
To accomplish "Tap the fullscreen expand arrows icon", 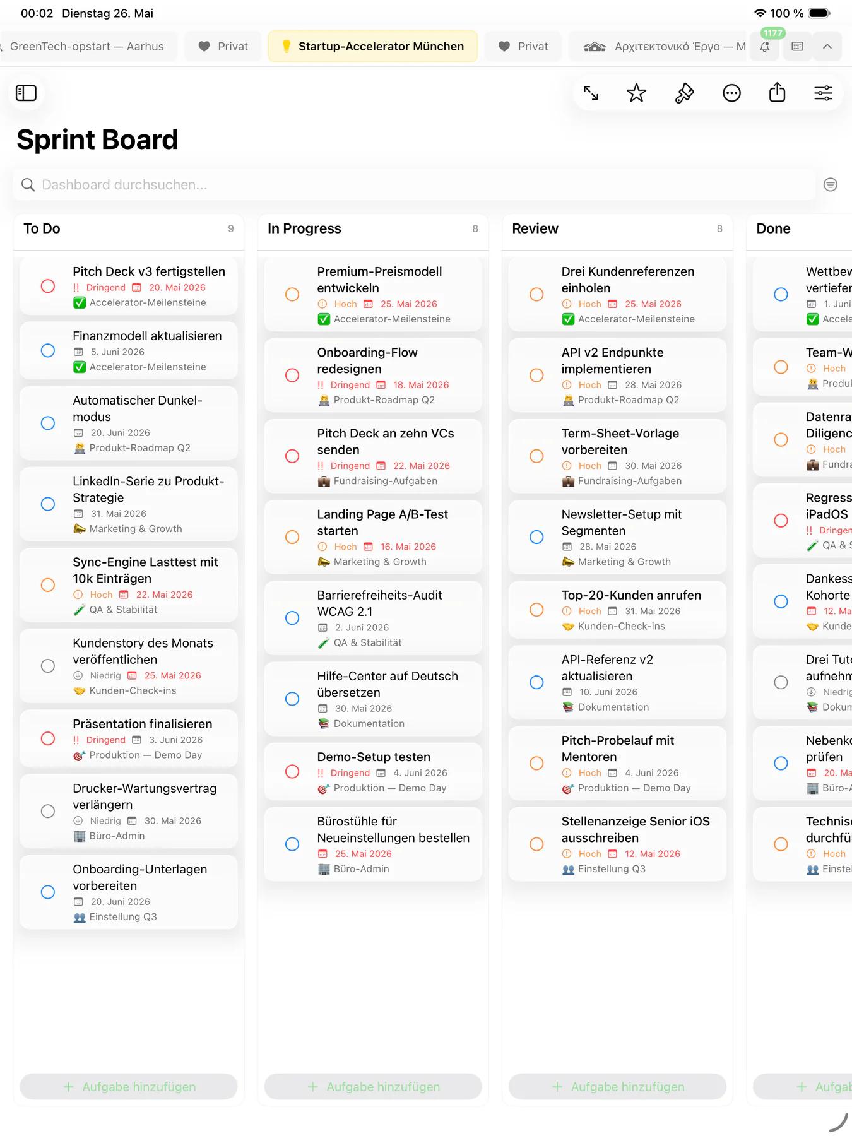I will [x=591, y=93].
